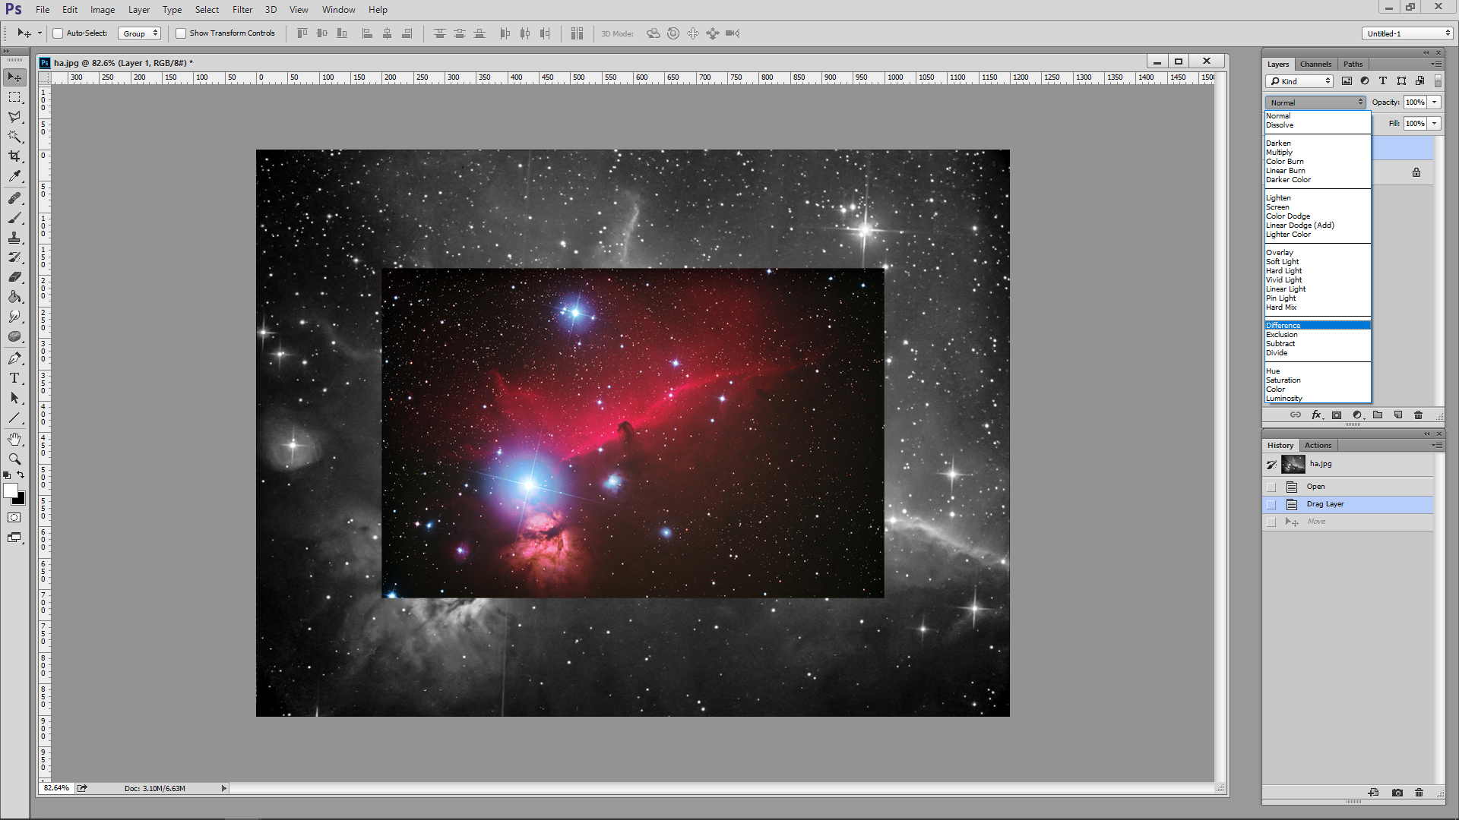This screenshot has height=820, width=1459.
Task: Toggle Quick Mask mode
Action: coord(14,518)
